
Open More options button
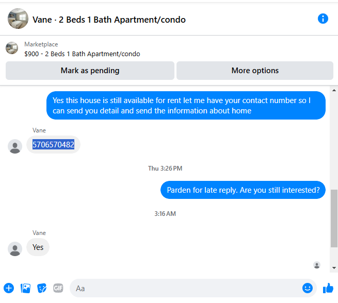tap(255, 71)
